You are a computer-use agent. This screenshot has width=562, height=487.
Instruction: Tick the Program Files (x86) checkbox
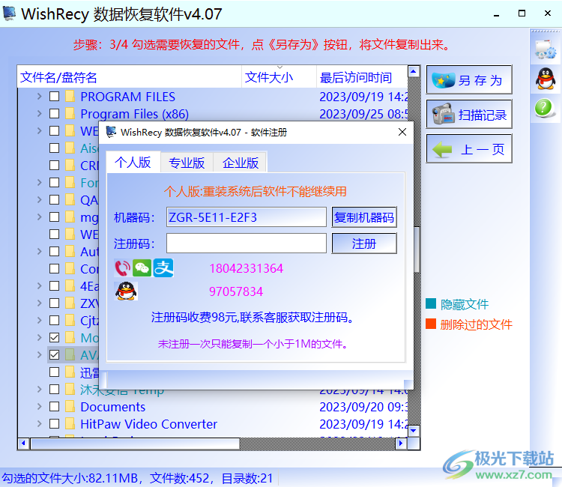(x=54, y=114)
